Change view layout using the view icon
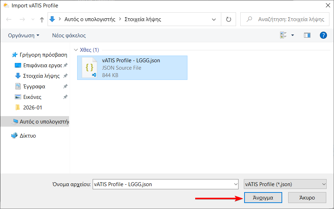 tap(283, 35)
